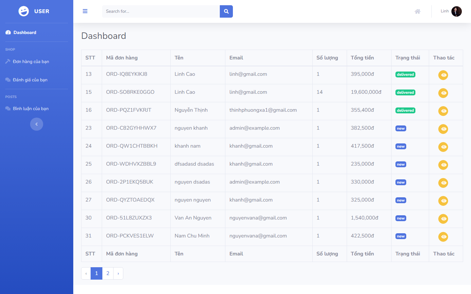Click the name Nguyễn Thịnh
471x294 pixels.
[x=191, y=110]
